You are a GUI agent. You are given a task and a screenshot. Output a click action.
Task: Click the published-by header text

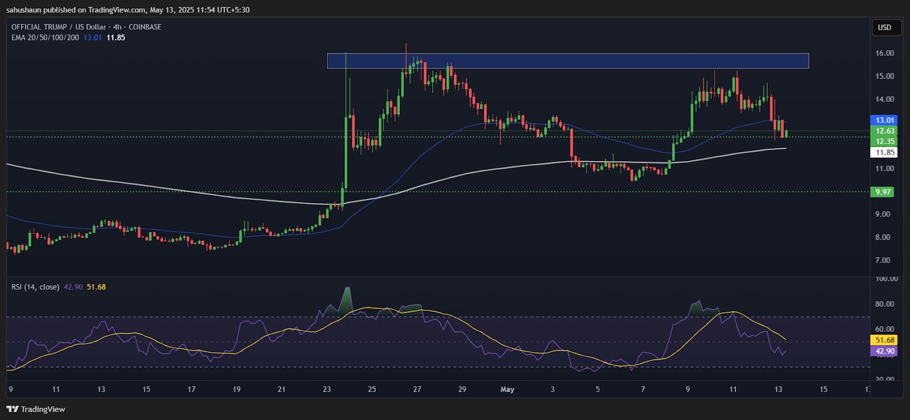click(x=127, y=10)
